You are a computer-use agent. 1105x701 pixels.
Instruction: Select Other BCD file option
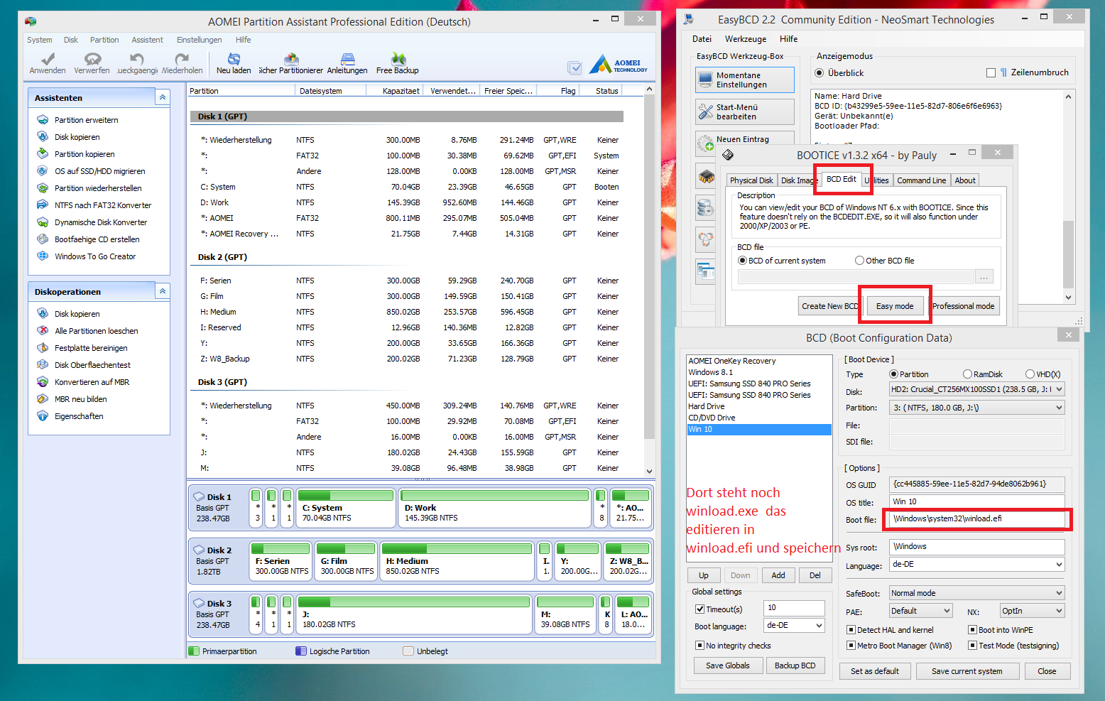point(859,261)
